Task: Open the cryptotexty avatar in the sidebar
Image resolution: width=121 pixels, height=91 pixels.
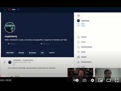Action: pyautogui.click(x=78, y=21)
